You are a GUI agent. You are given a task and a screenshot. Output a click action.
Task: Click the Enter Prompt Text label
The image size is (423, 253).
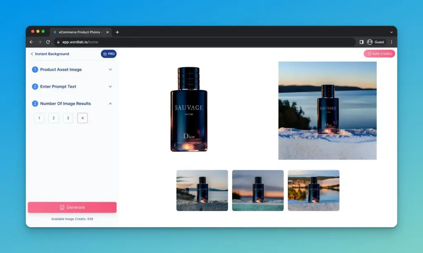tap(58, 87)
